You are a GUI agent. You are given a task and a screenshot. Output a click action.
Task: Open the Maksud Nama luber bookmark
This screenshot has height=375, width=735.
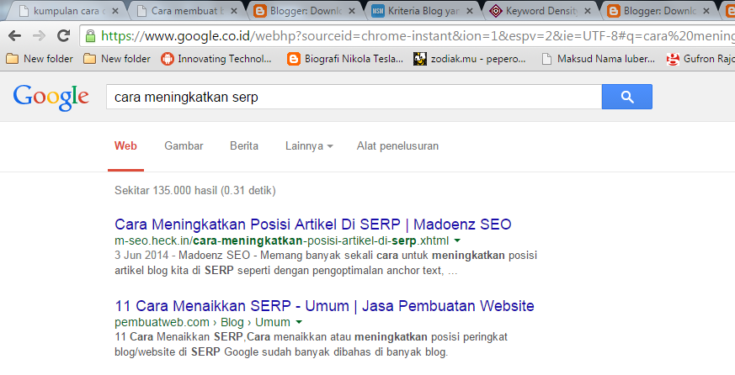coord(598,59)
